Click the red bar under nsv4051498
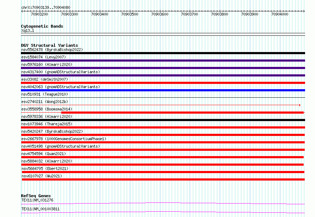 (163, 150)
